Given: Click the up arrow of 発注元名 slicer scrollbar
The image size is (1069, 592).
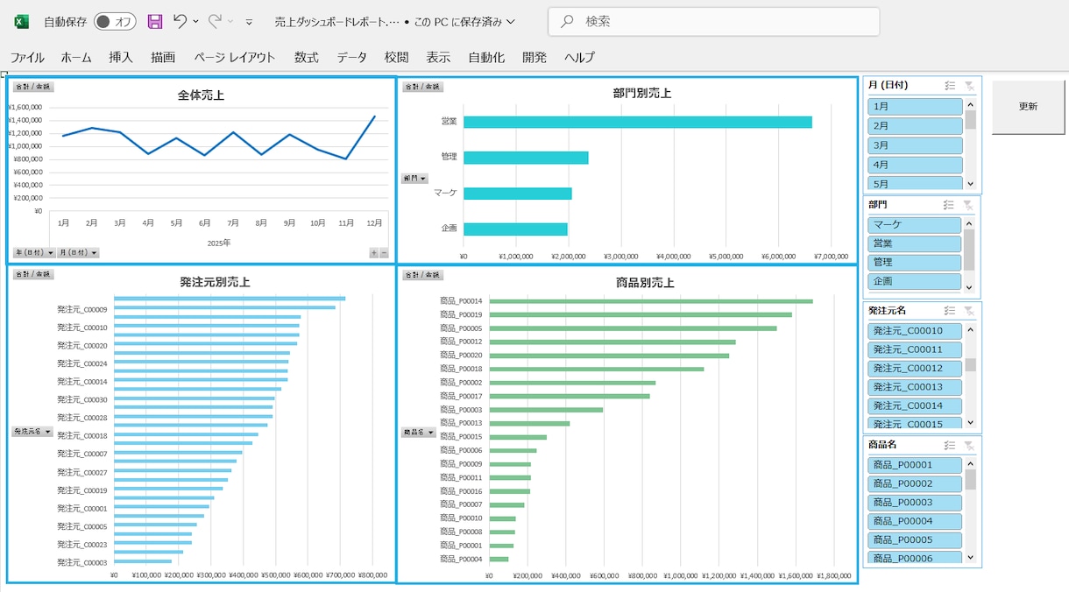Looking at the screenshot, I should click(x=970, y=329).
